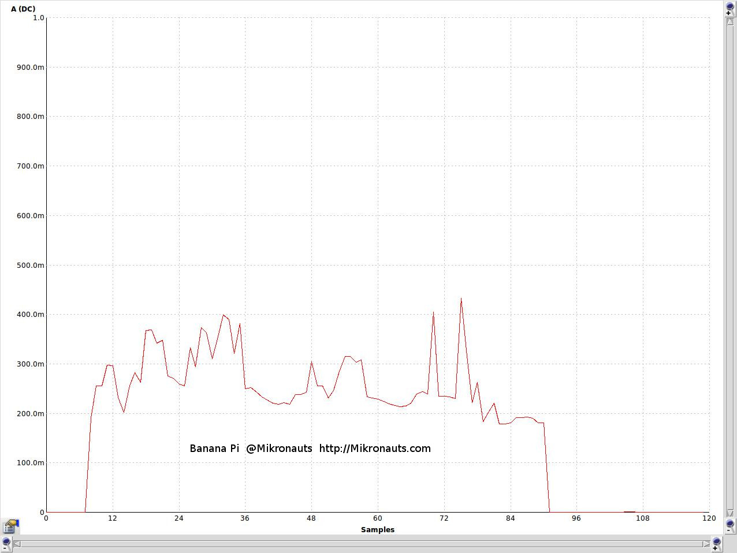
Task: Click the '300.0m' y-axis label
Action: pyautogui.click(x=31, y=364)
